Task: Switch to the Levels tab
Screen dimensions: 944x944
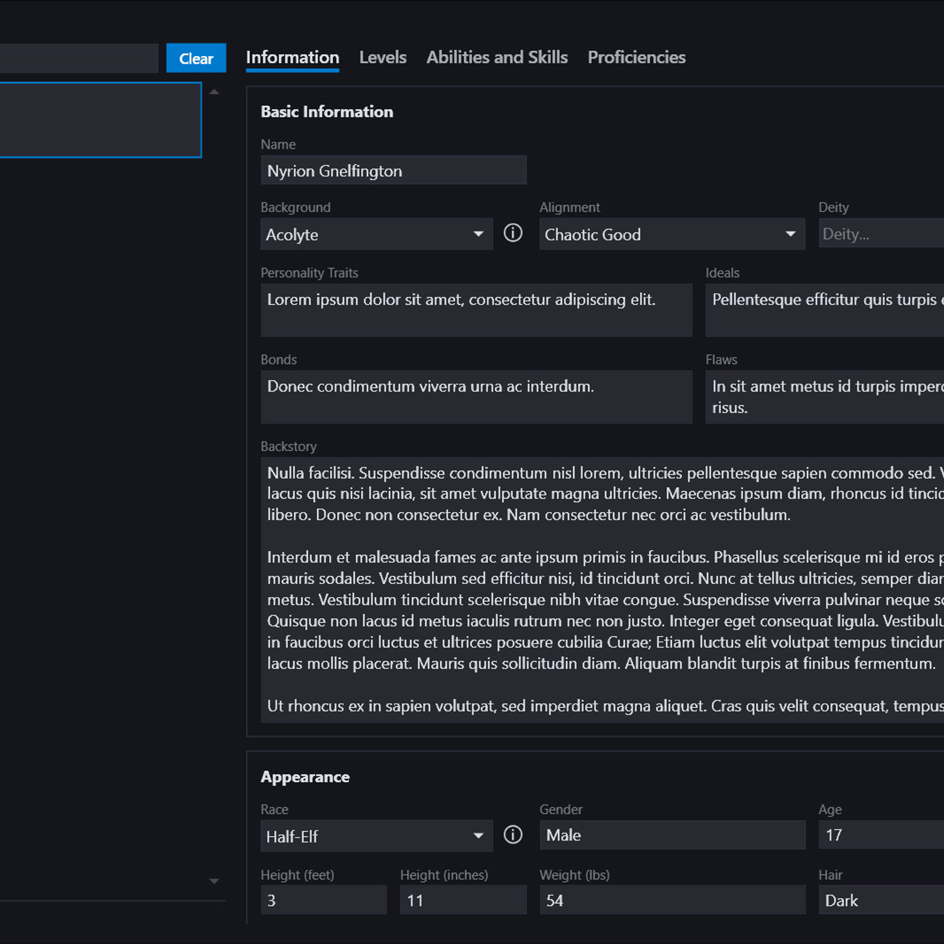Action: (x=382, y=57)
